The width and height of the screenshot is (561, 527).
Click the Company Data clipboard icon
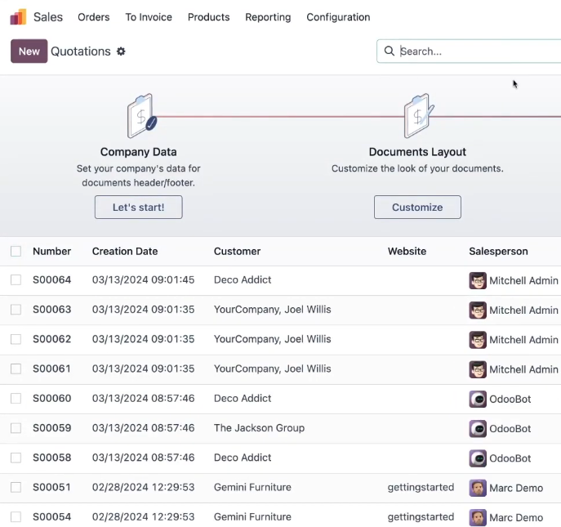pyautogui.click(x=142, y=116)
